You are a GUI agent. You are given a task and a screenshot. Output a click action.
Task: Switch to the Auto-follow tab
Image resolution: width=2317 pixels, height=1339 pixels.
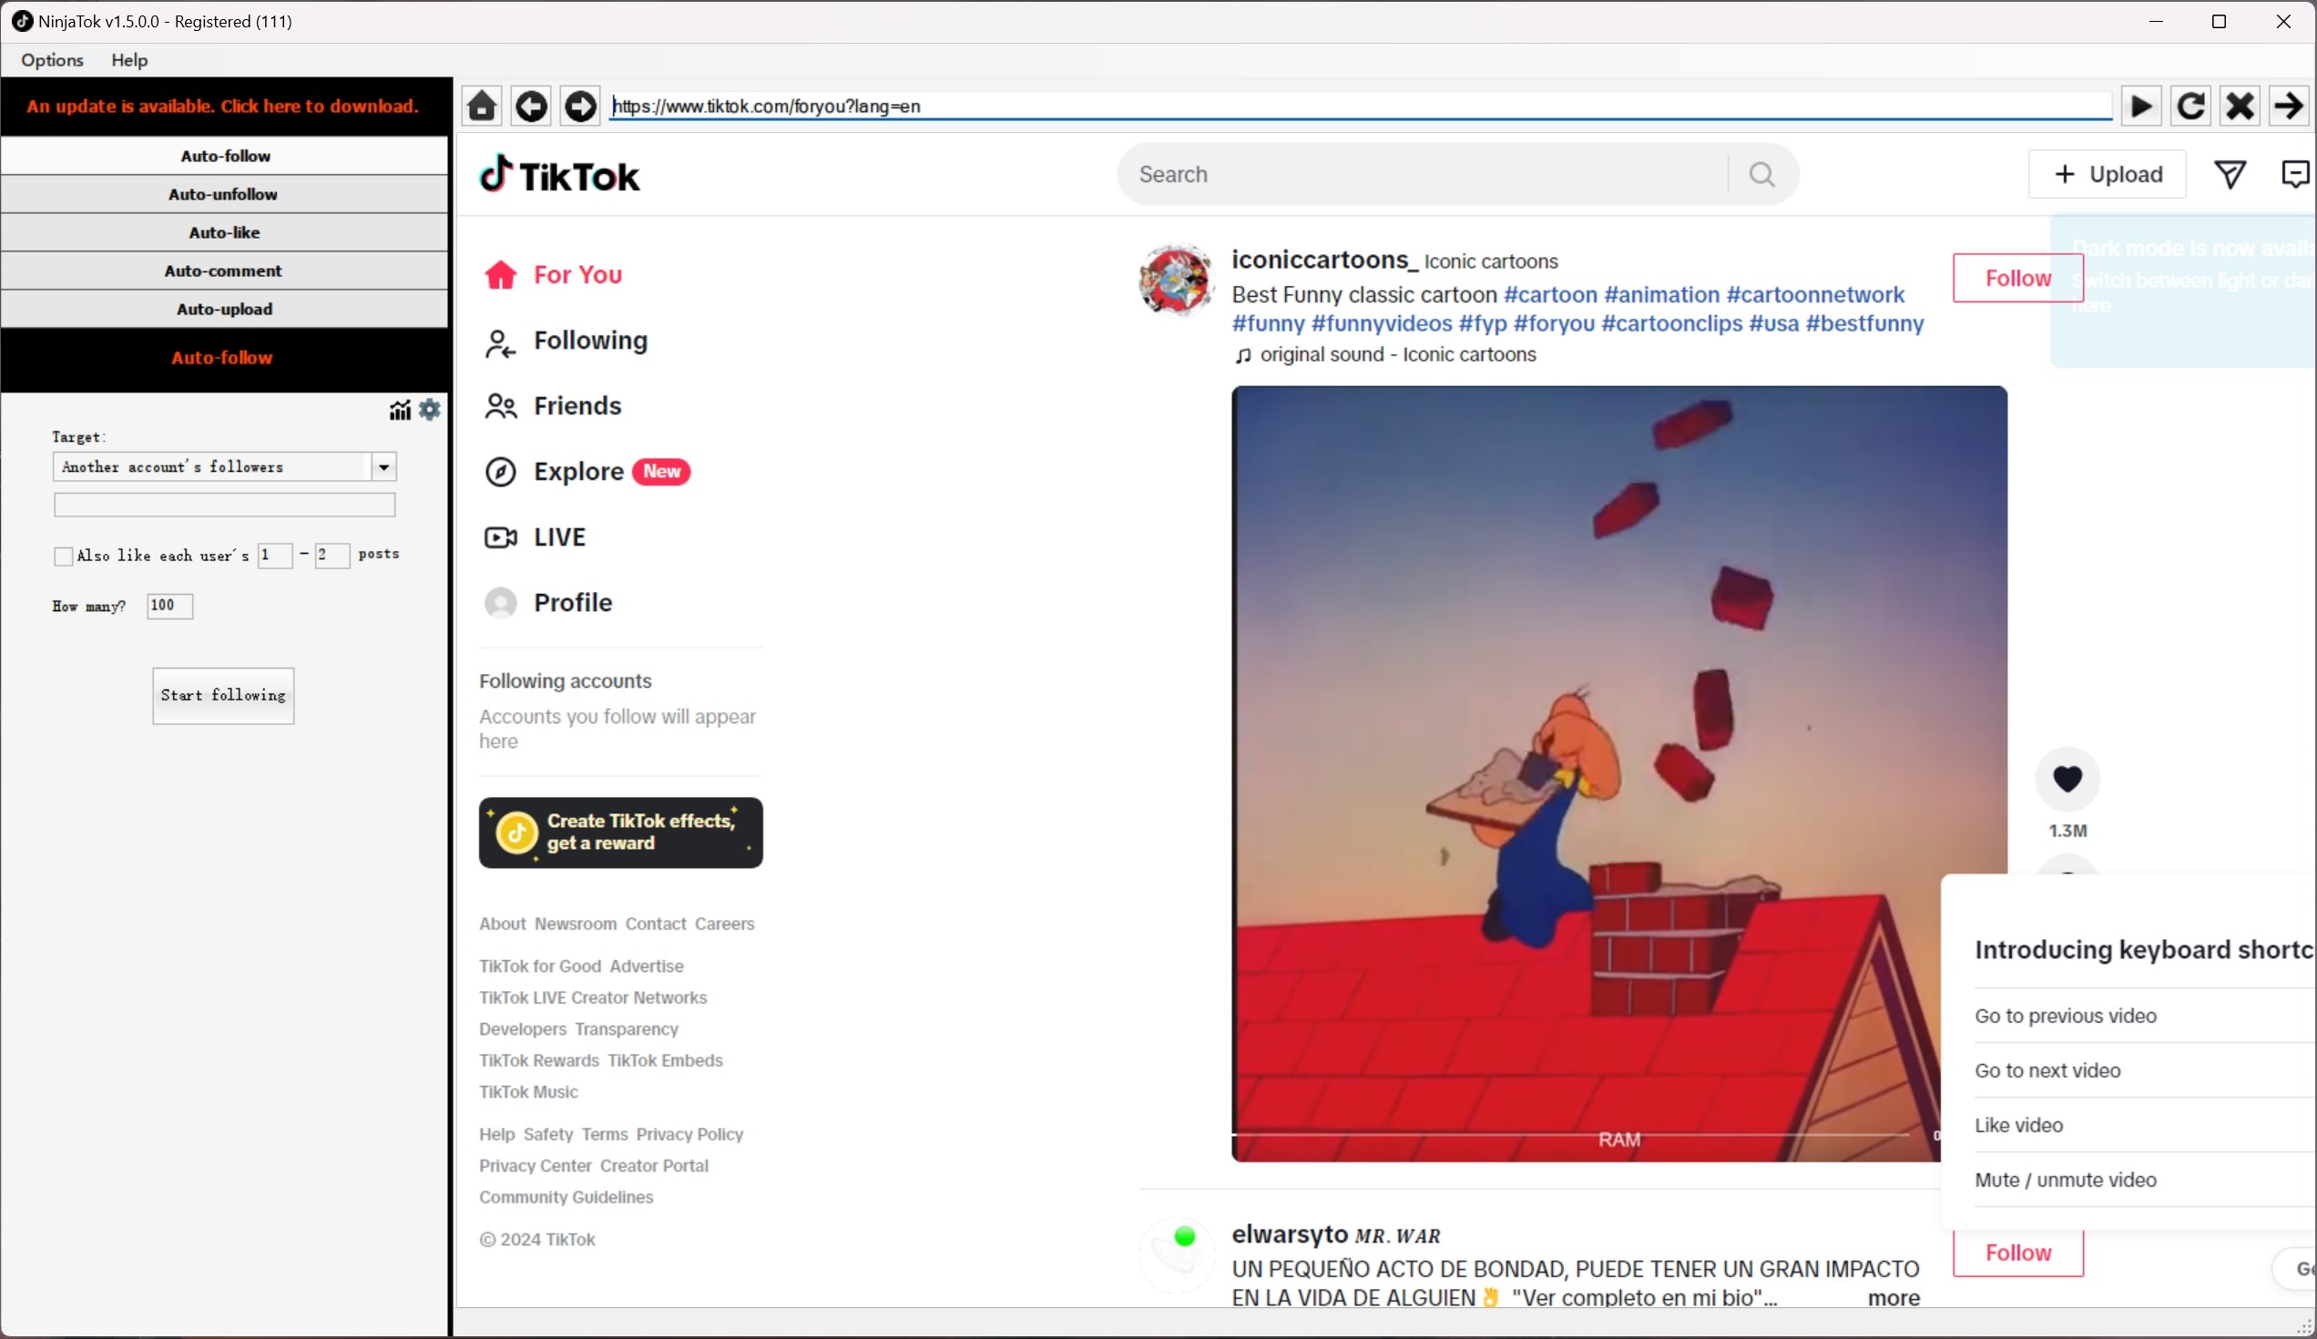coord(225,157)
